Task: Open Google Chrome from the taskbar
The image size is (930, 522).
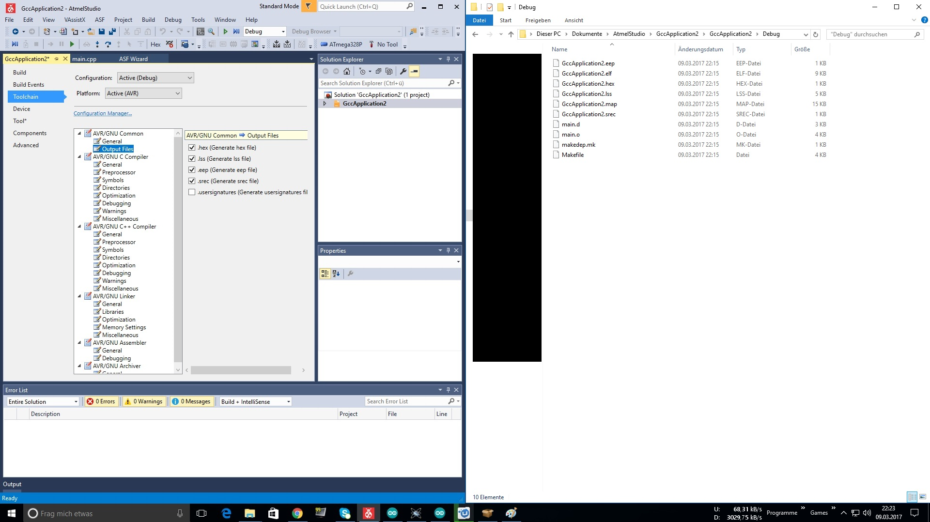Action: click(297, 513)
